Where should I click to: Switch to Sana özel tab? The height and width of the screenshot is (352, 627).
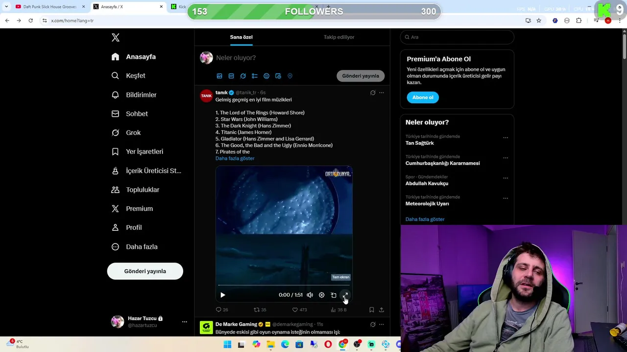241,37
